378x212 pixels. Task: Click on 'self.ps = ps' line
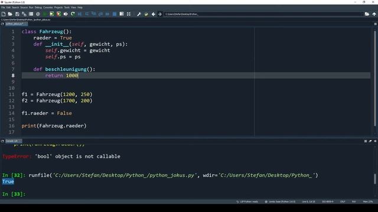(x=63, y=57)
